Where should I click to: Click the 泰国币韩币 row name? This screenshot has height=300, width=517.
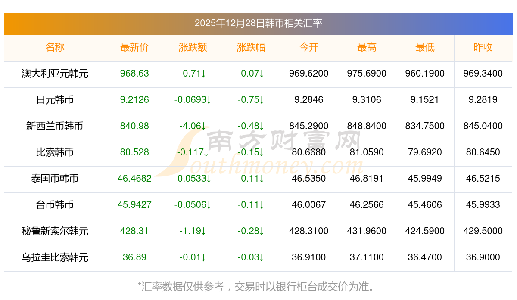(55, 179)
